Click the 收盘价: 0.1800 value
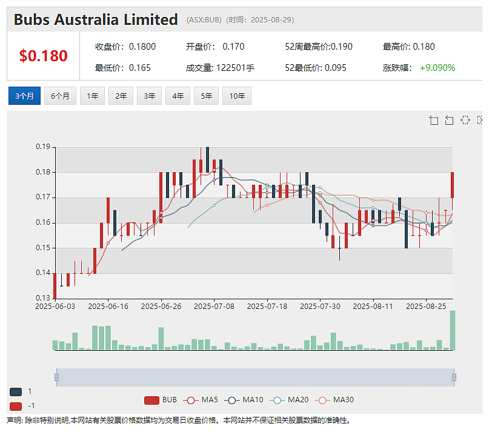The width and height of the screenshot is (492, 435). tap(125, 47)
